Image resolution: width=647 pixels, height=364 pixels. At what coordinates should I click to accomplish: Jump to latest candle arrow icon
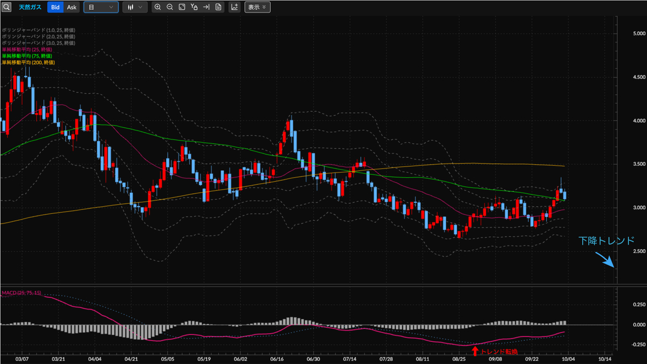206,8
